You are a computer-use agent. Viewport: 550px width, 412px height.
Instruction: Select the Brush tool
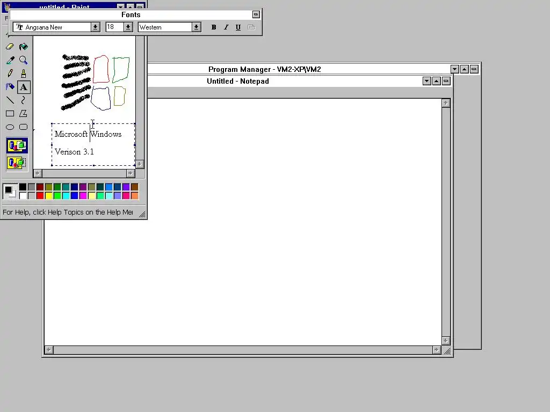coord(24,73)
